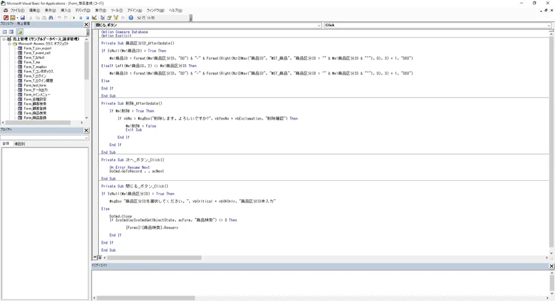Close the Properties panel
555x301 pixels.
pyautogui.click(x=86, y=130)
